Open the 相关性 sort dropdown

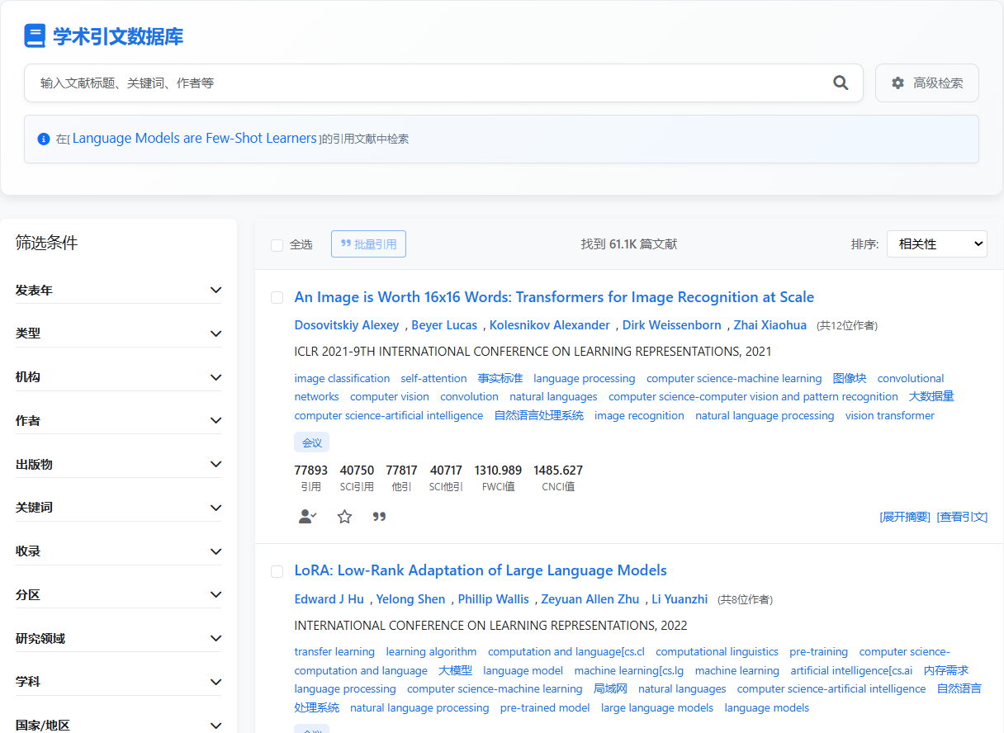tap(936, 244)
